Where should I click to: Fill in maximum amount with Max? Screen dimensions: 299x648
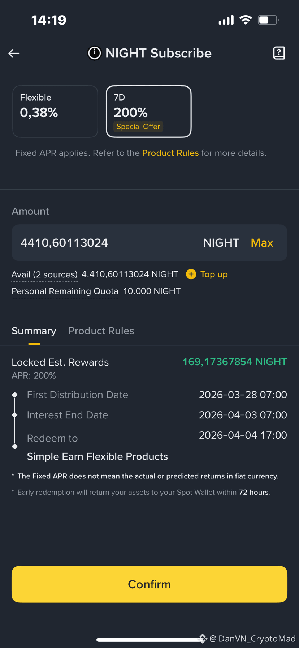coord(262,243)
